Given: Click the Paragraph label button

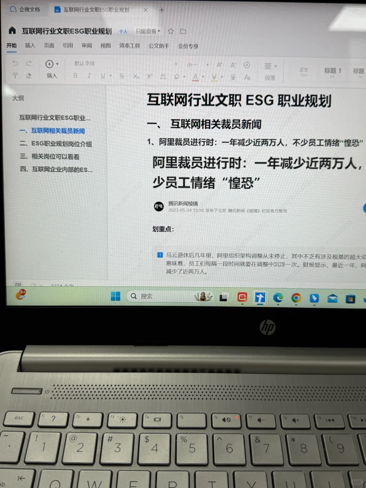Looking at the screenshot, I should pos(270,78).
